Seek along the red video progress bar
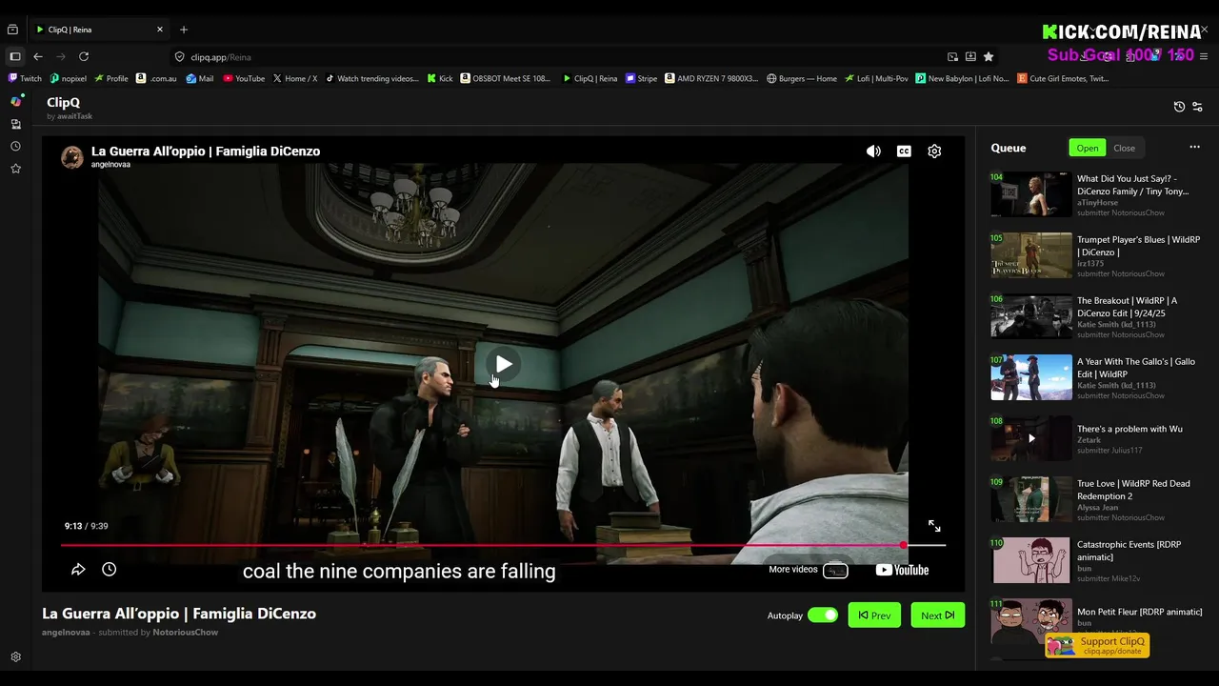1219x686 pixels. 503,545
